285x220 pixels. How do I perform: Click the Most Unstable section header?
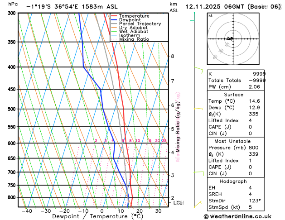pyautogui.click(x=232, y=141)
